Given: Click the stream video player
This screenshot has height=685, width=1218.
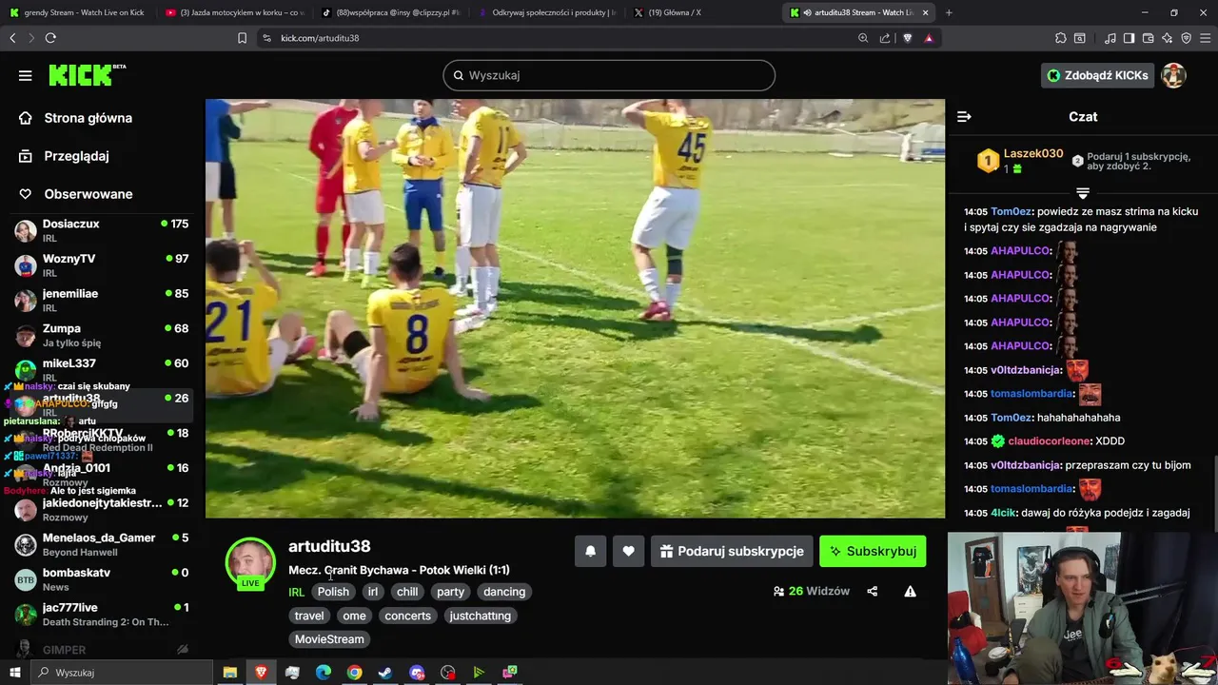Looking at the screenshot, I should 575,308.
